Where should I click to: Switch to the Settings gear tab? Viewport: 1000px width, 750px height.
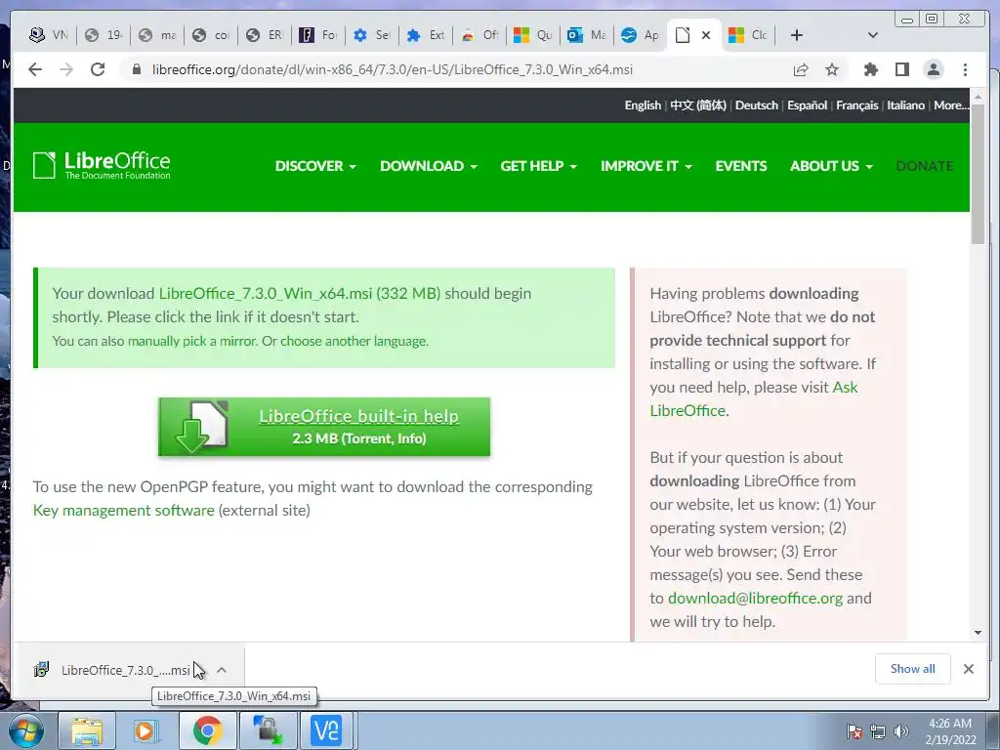(x=372, y=35)
